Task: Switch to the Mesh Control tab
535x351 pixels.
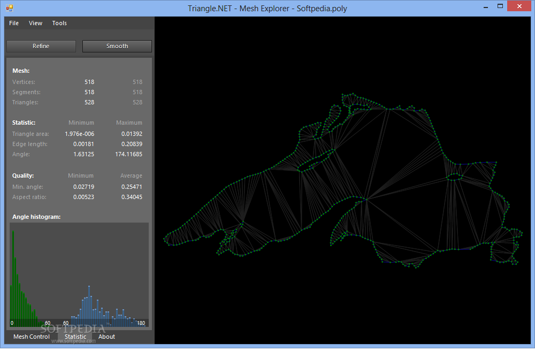Action: pos(32,337)
